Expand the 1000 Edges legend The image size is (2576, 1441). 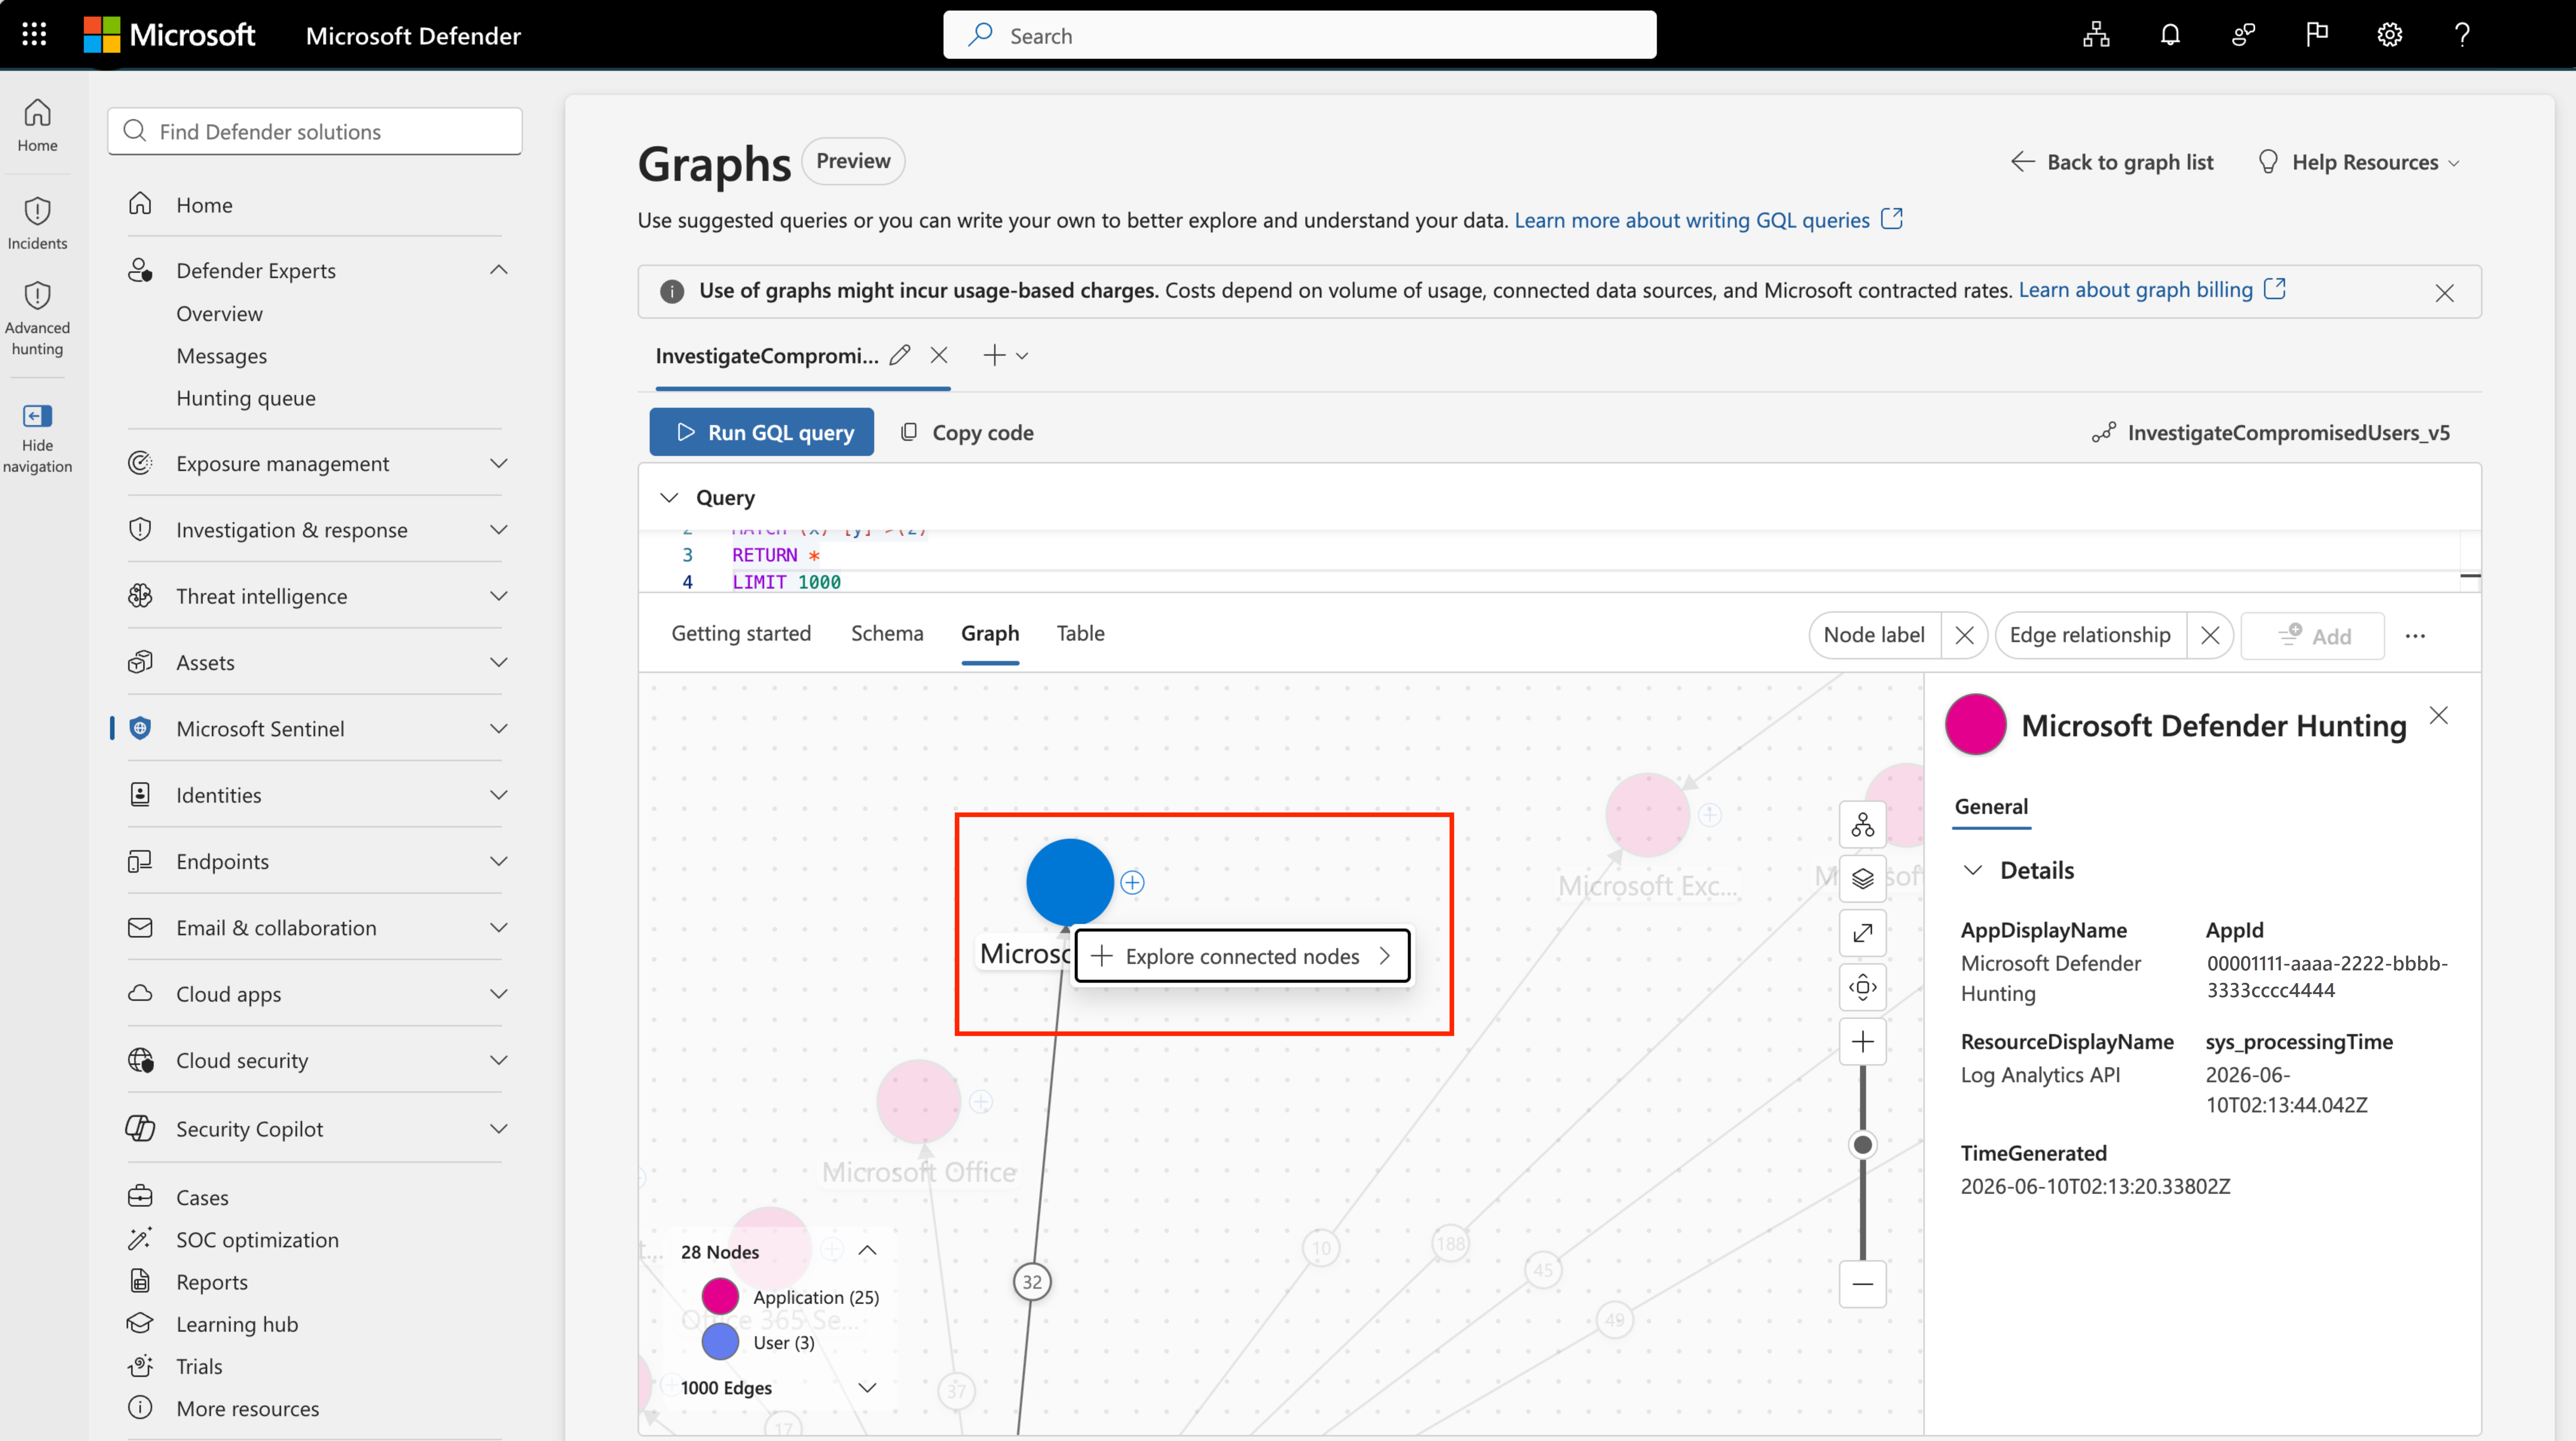[867, 1387]
